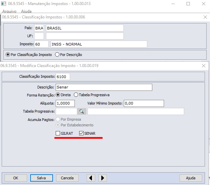
Task: Click the Imposto label in header
Action: coord(27,44)
